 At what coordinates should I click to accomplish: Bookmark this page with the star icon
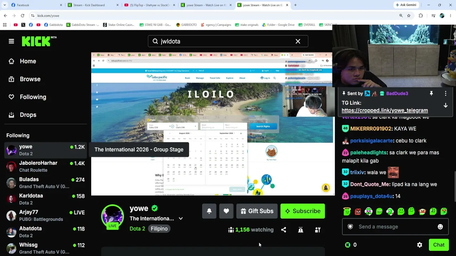click(x=409, y=16)
